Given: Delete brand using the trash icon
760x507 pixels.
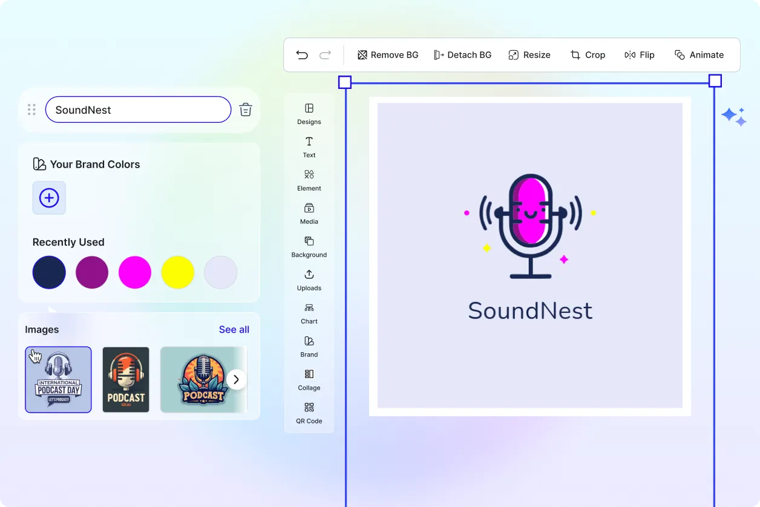Looking at the screenshot, I should [x=245, y=110].
